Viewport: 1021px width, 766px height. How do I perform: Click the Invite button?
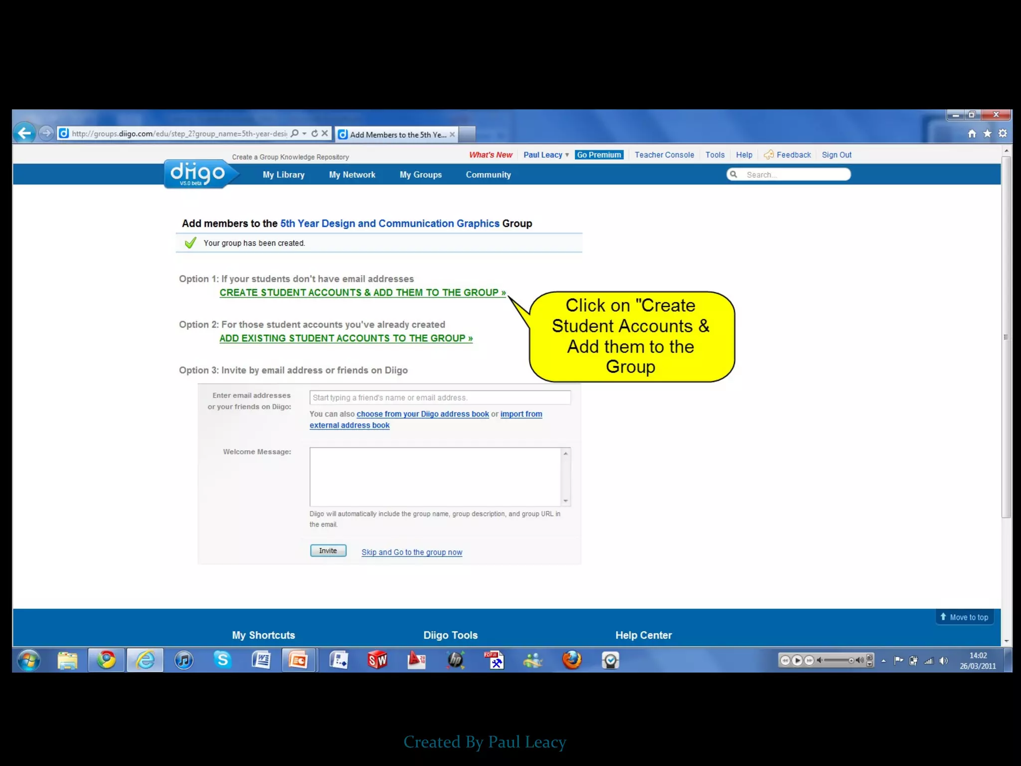(x=328, y=551)
